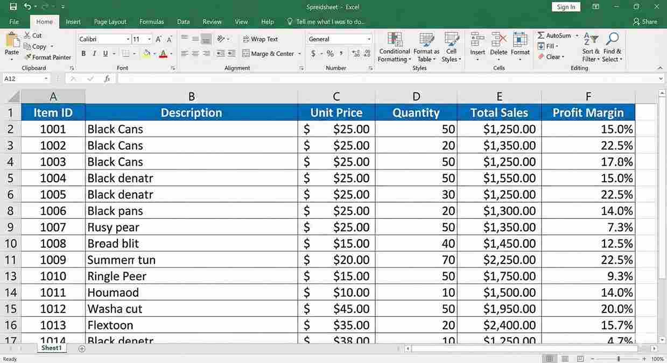Open the Calibri font name dropdown

click(x=128, y=39)
